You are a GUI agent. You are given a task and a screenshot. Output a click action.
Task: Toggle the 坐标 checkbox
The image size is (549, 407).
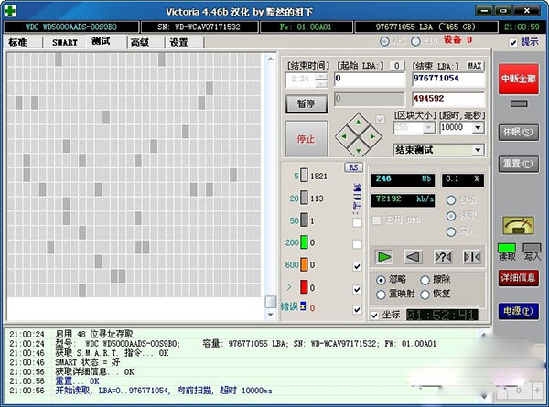[375, 315]
